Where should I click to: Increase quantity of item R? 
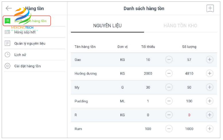point(210,115)
